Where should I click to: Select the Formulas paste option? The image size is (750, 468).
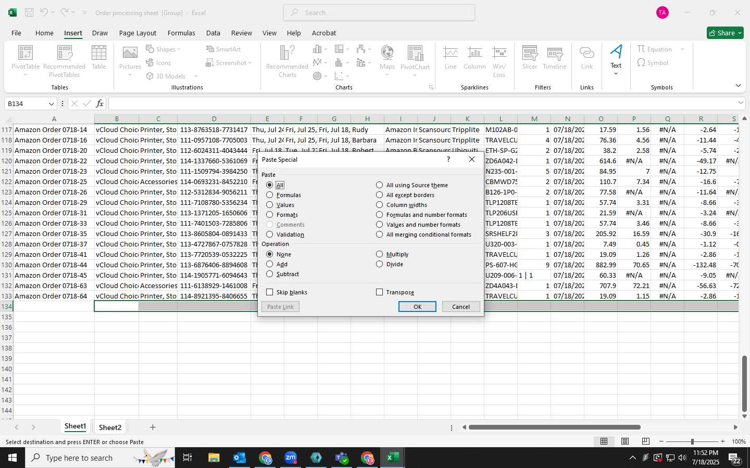pyautogui.click(x=283, y=195)
